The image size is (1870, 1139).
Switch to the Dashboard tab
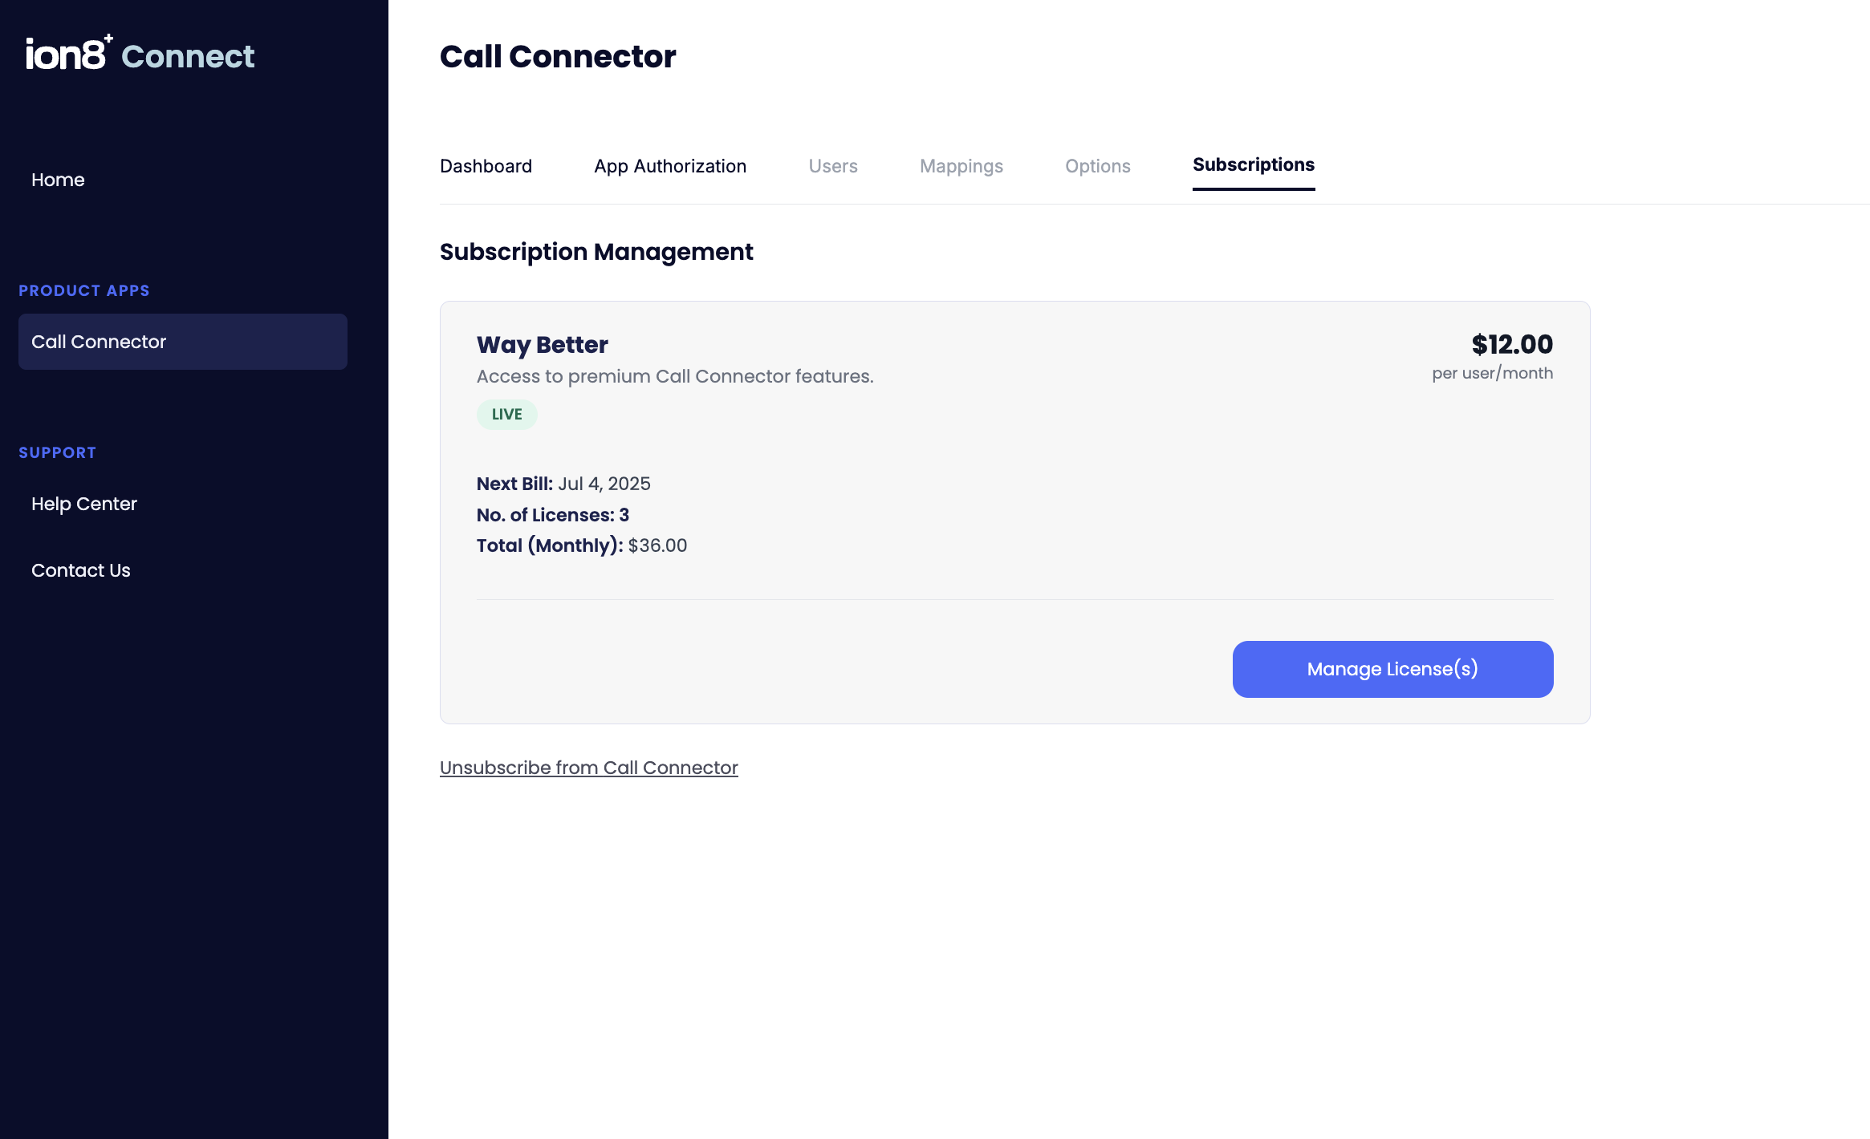[x=486, y=166]
